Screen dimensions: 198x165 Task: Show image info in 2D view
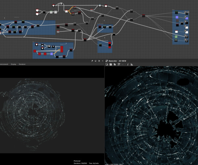pos(128,64)
